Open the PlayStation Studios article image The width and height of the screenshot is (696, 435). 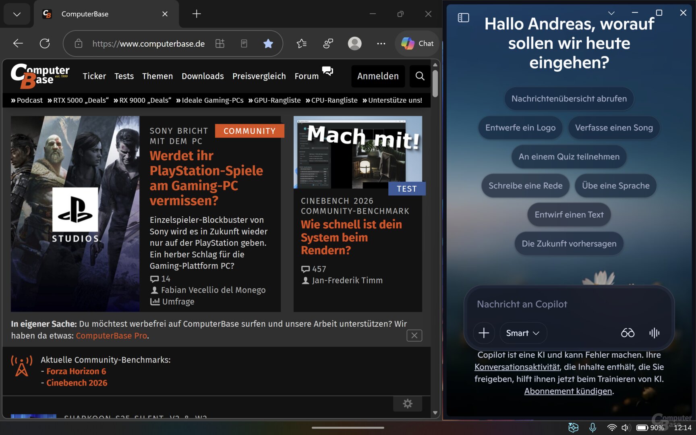pyautogui.click(x=75, y=214)
